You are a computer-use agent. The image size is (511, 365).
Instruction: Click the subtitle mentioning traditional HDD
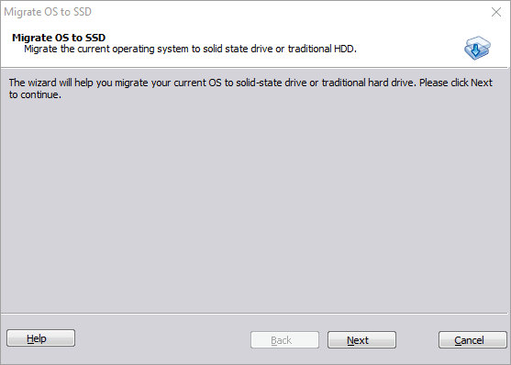pyautogui.click(x=190, y=49)
